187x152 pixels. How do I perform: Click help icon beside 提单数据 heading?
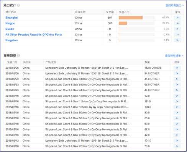pyautogui.click(x=18, y=55)
